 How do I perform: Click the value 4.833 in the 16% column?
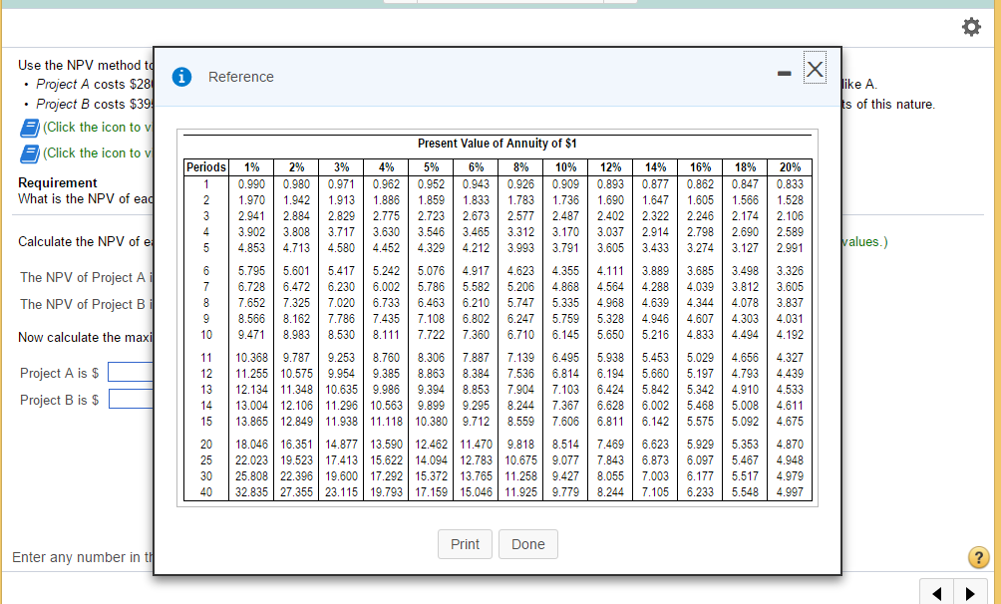coord(700,335)
